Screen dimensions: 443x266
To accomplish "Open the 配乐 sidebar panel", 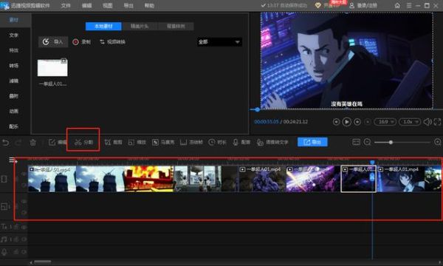I will (13, 126).
